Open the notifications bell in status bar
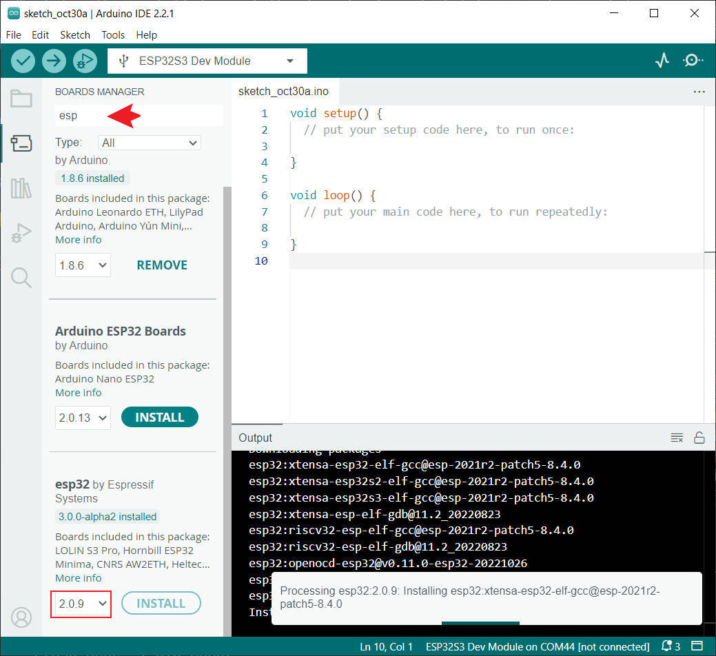 point(666,646)
